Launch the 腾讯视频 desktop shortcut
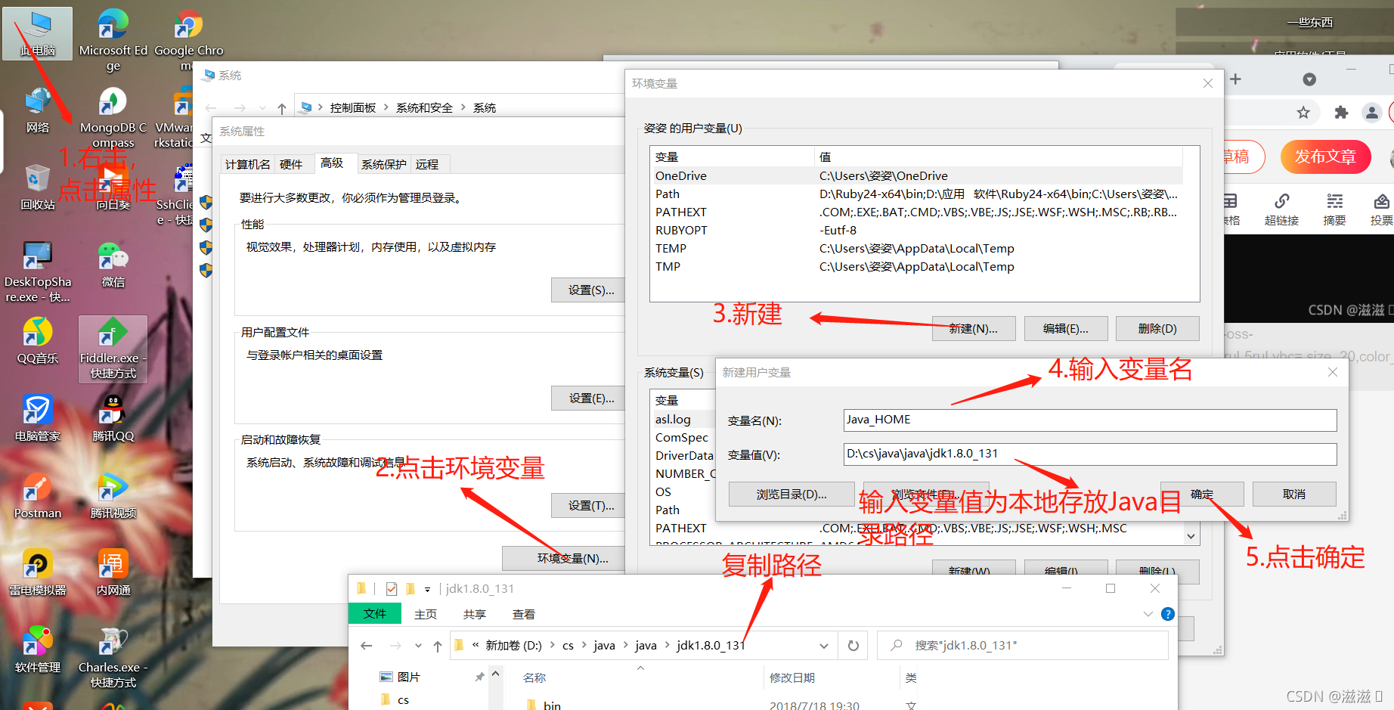Viewport: 1394px width, 710px height. 113,495
